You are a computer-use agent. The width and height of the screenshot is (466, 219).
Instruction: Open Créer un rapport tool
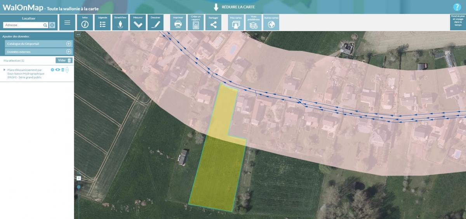196,23
